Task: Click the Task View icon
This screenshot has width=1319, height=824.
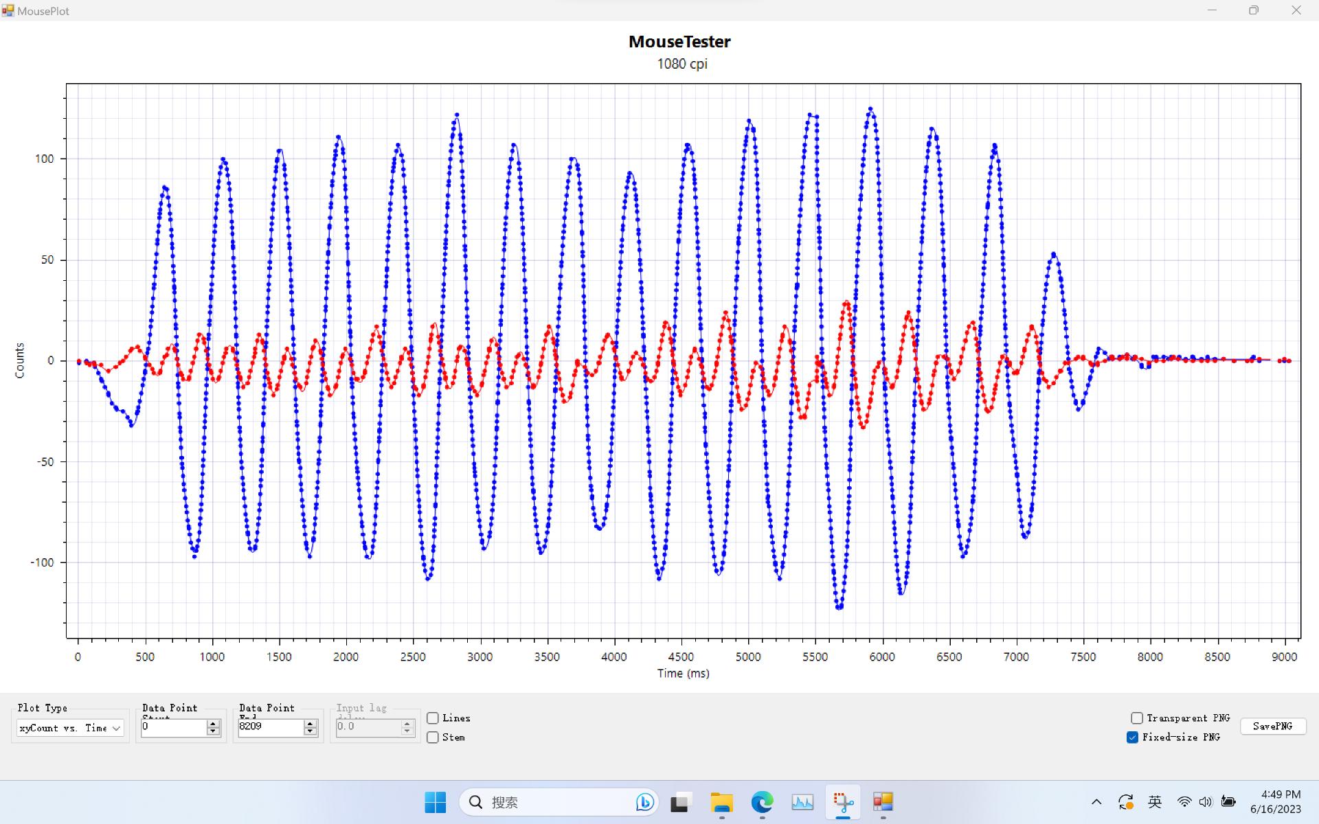Action: [680, 802]
